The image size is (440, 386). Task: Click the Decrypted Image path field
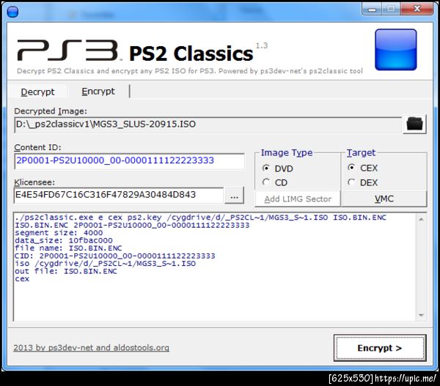click(x=208, y=125)
